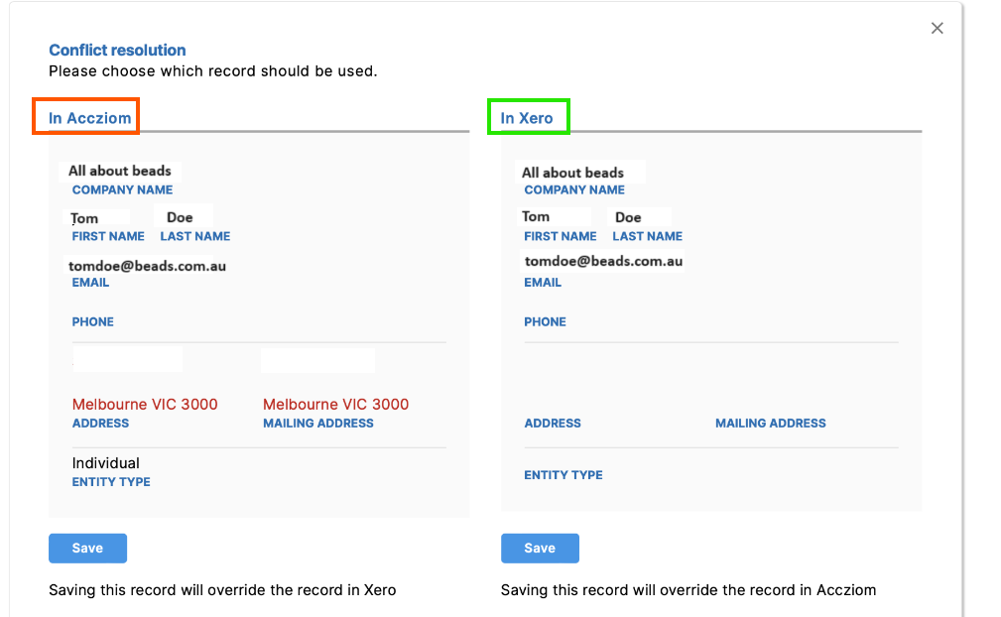Click text about overriding the record in Accziom
Viewport: 1001px width, 617px height.
(x=688, y=590)
